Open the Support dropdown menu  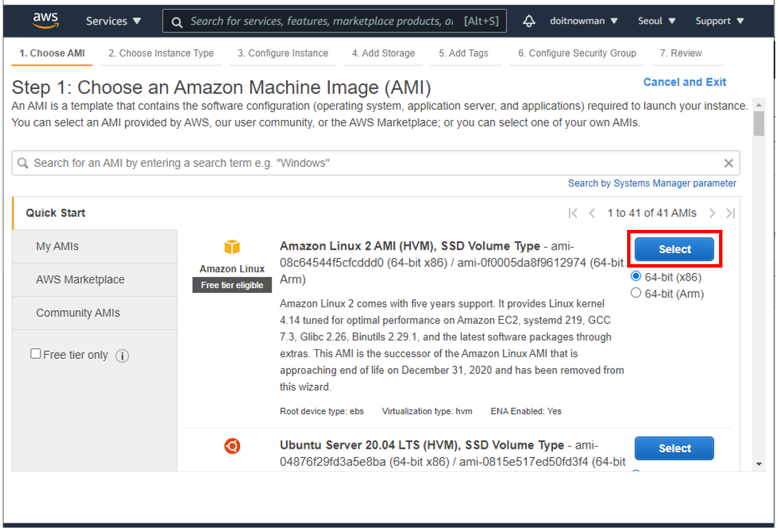click(720, 21)
